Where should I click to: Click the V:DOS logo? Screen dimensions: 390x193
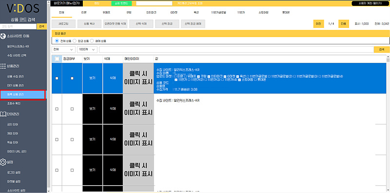23,8
